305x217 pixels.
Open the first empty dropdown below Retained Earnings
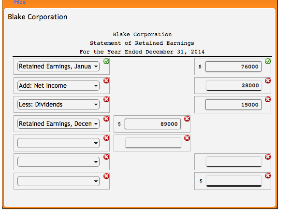click(58, 143)
